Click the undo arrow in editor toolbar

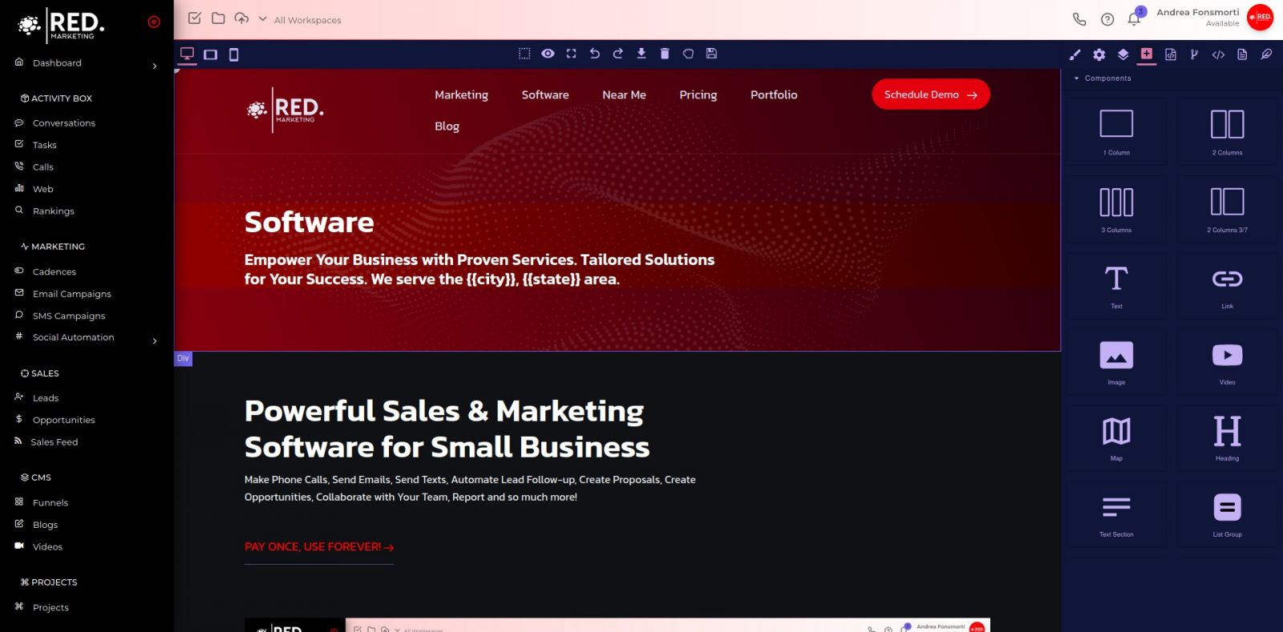[594, 54]
